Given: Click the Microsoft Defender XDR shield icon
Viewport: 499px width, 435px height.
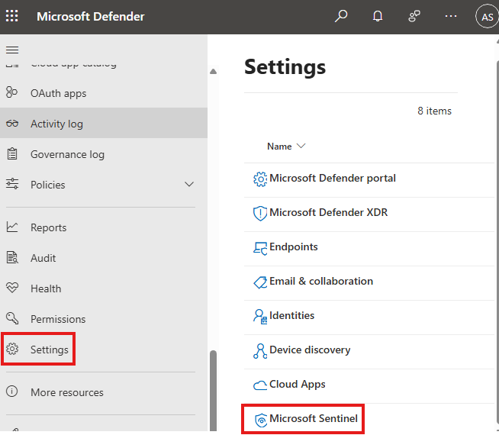Looking at the screenshot, I should click(x=260, y=213).
